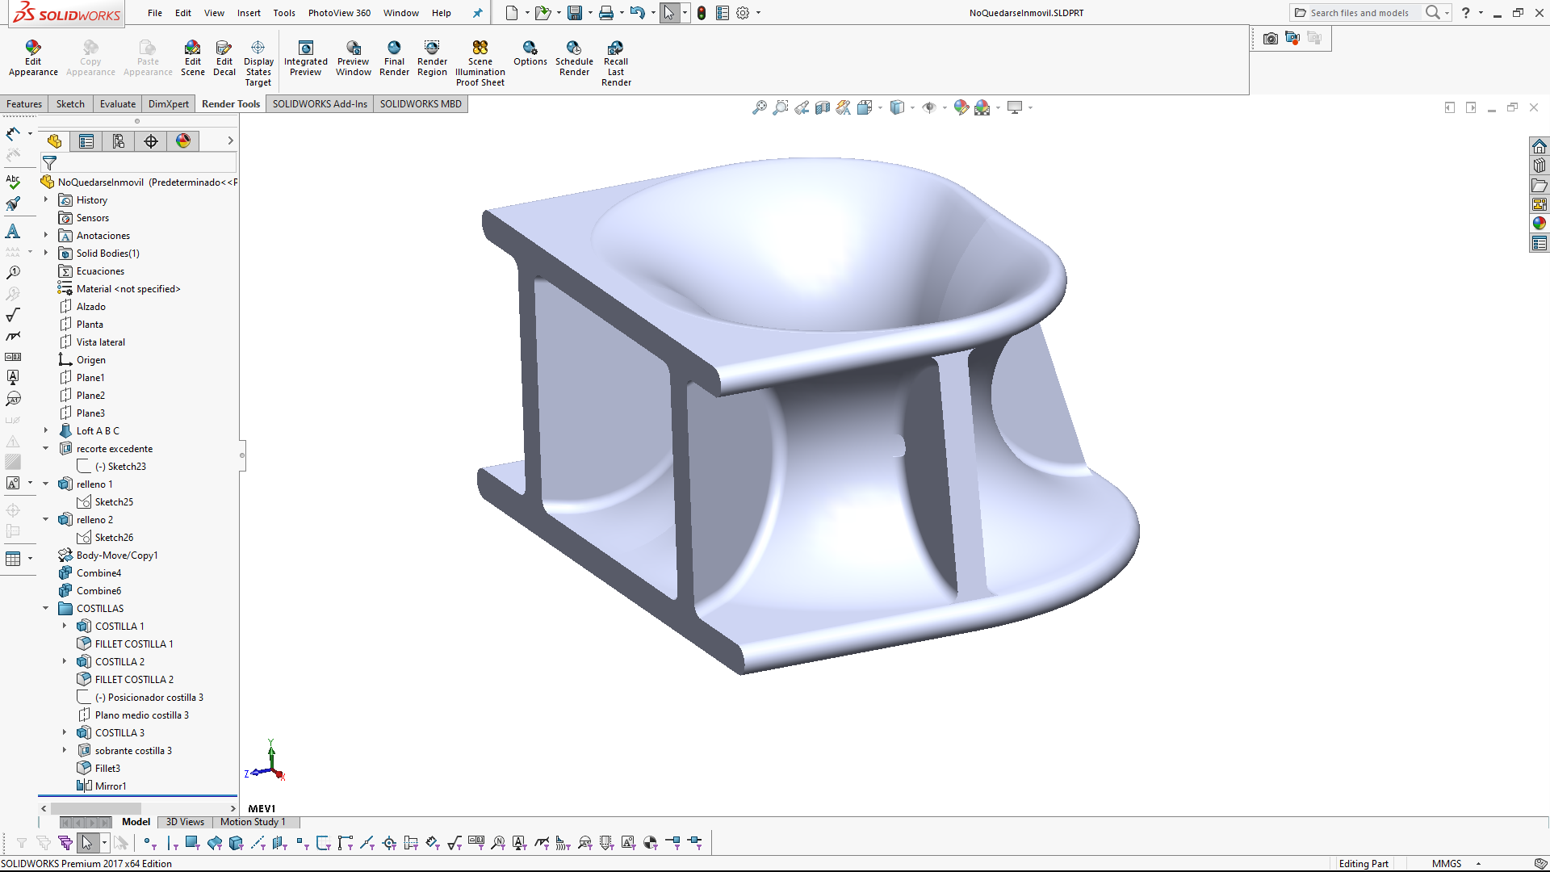This screenshot has height=872, width=1550.
Task: Expand Solid Bodies(1) node
Action: click(46, 253)
